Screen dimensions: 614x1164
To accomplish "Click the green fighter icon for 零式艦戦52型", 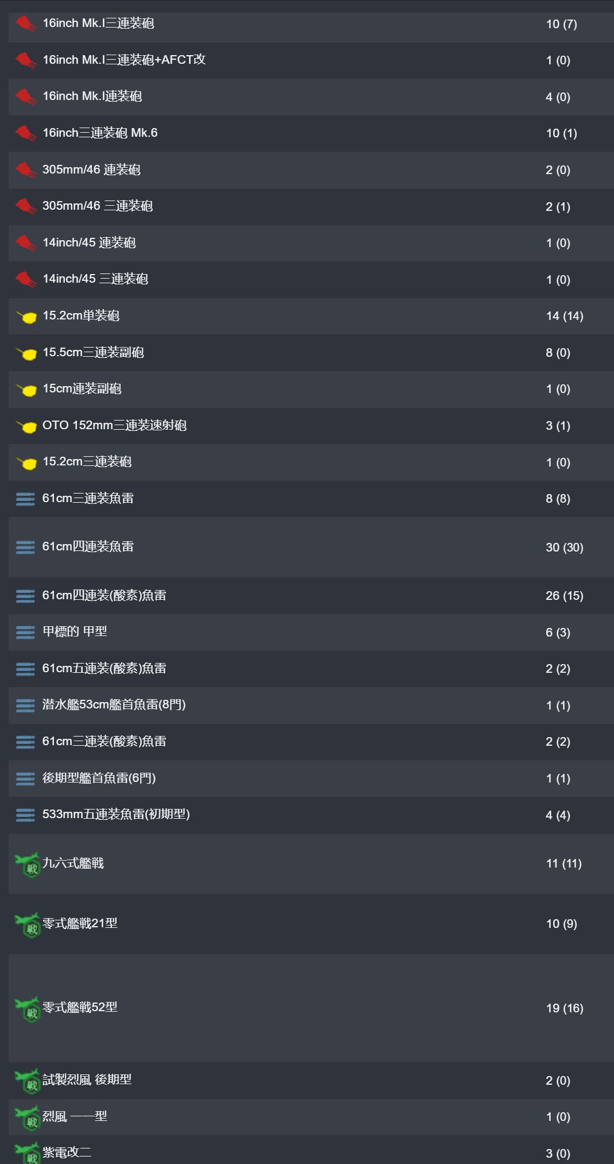I will tap(27, 1009).
